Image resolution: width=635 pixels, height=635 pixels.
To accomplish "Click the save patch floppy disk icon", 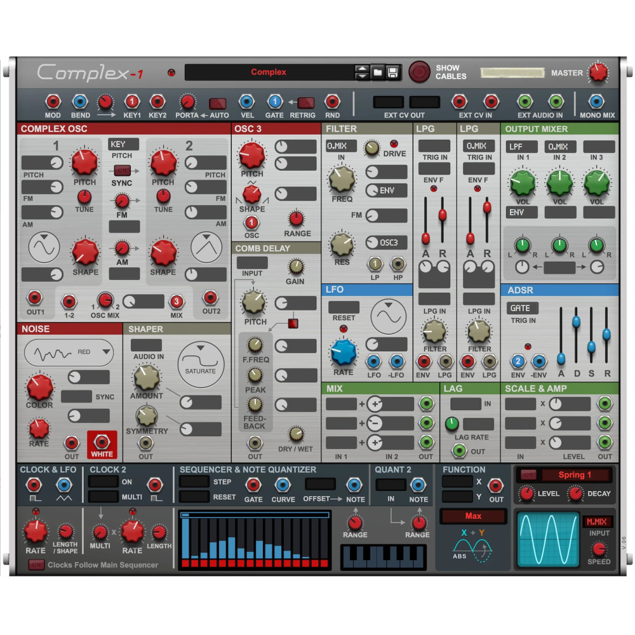I will pos(392,72).
